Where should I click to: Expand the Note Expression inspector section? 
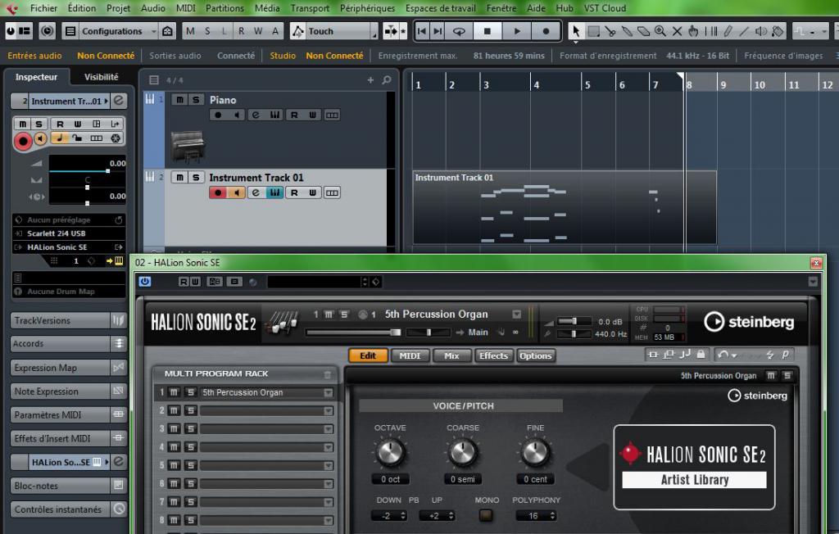(x=69, y=391)
